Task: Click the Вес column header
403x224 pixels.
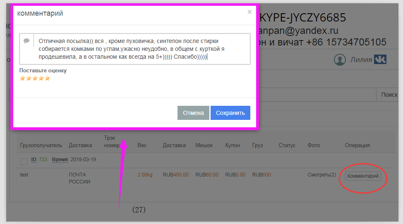Action: (x=142, y=145)
